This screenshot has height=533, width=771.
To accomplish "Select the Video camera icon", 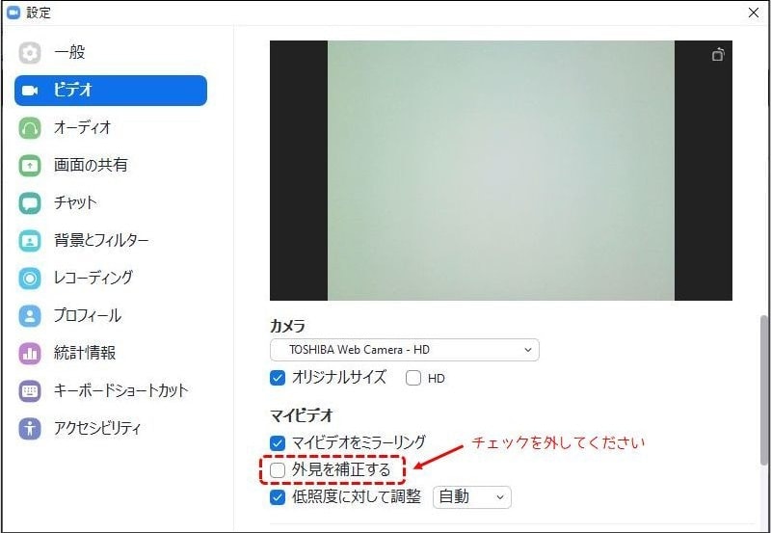I will (x=30, y=90).
